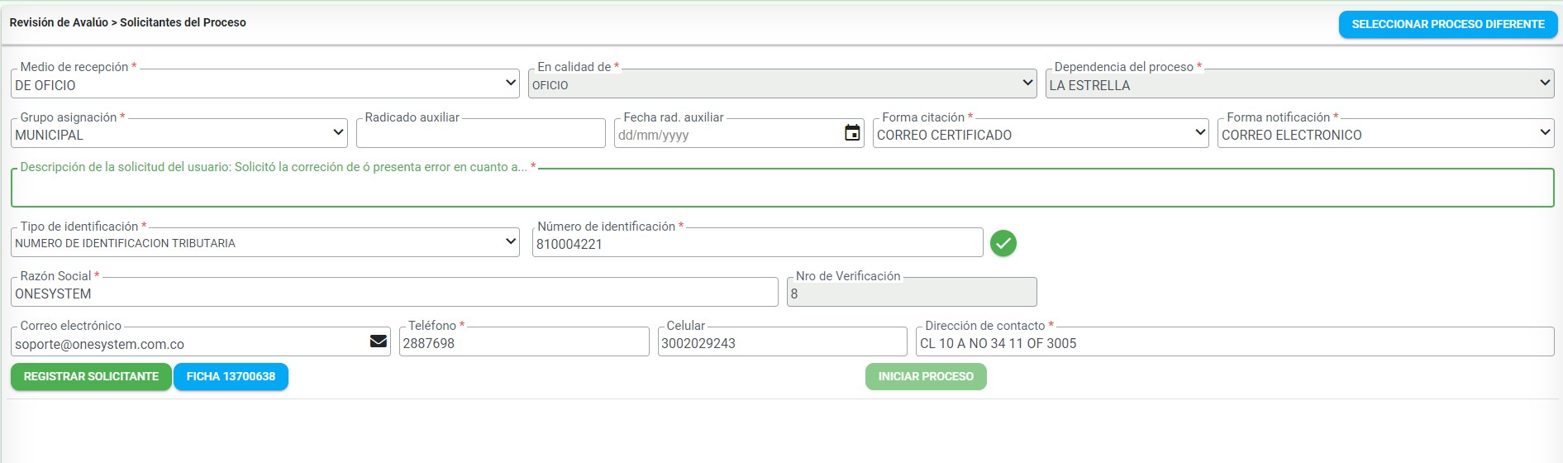Image resolution: width=1563 pixels, height=463 pixels.
Task: Click the envelope icon in Correo electrónico
Action: point(379,341)
